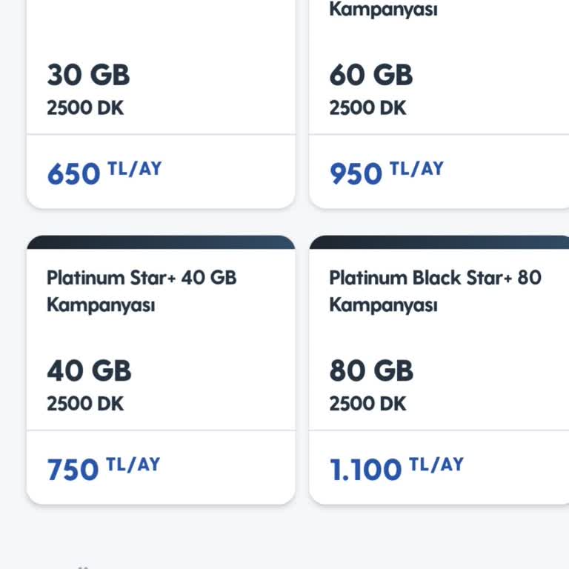Select the 750 price number
The height and width of the screenshot is (569, 569).
pos(73,470)
